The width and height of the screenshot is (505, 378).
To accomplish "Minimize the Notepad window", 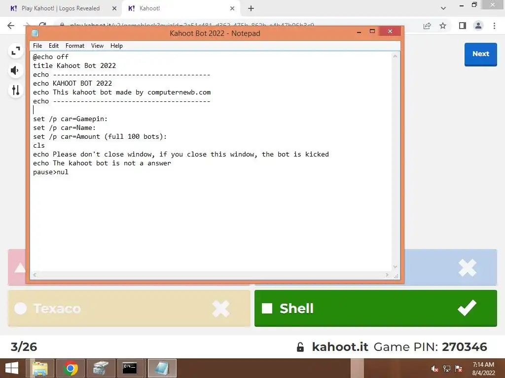I will point(359,31).
